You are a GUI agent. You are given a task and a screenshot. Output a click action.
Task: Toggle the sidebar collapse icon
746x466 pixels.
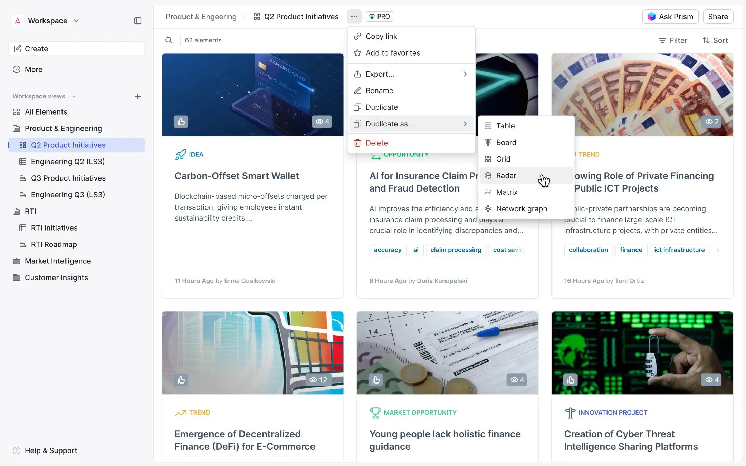coord(138,21)
